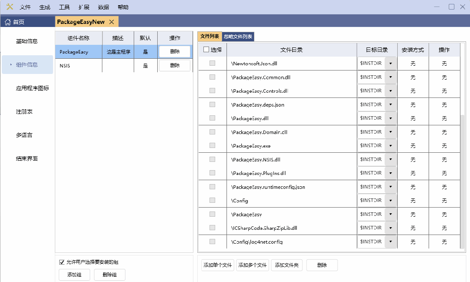Screen dimensions: 470x282
Task: Check the PackageEasy.deps.json row checkbox
Action: [x=212, y=104]
